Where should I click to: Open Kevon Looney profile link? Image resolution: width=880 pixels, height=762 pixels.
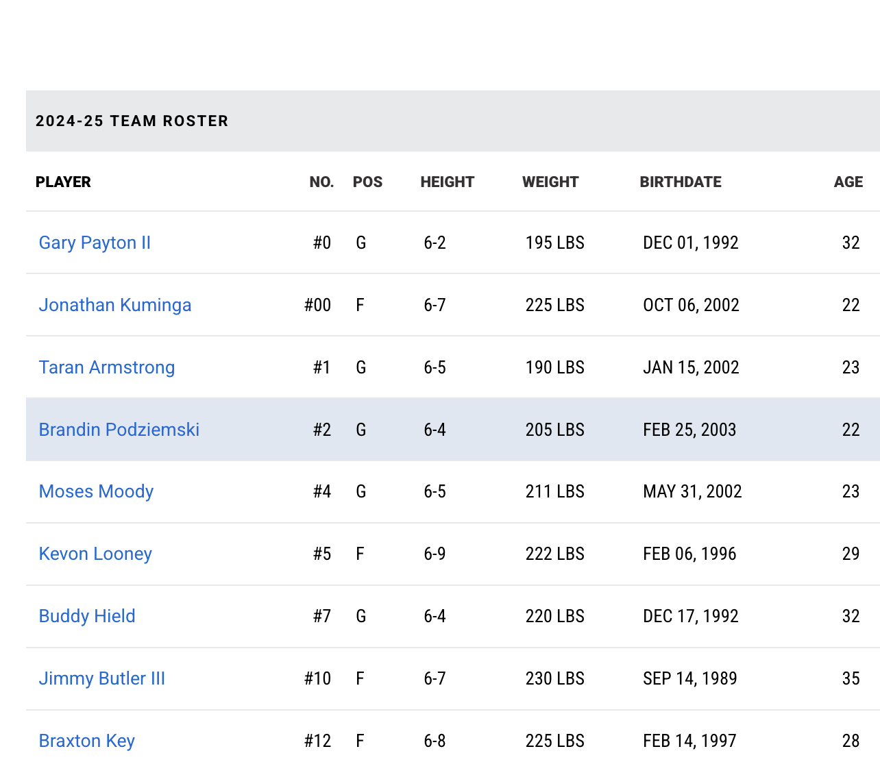coord(95,554)
